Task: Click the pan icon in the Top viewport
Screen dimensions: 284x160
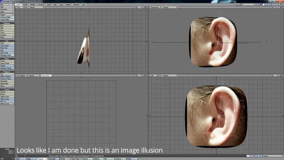Action: click(x=136, y=8)
